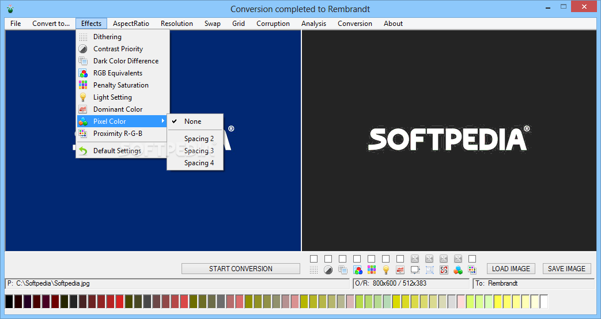Image resolution: width=601 pixels, height=319 pixels.
Task: Choose Dithering in the Effects menu
Action: tap(123, 37)
